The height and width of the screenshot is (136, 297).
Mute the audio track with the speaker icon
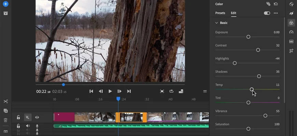(x=28, y=126)
